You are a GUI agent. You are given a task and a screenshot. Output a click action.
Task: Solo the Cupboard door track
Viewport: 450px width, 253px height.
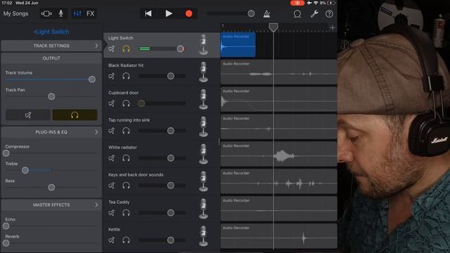tap(126, 103)
